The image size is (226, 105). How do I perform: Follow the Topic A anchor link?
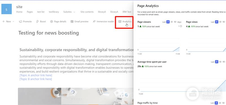36,75
